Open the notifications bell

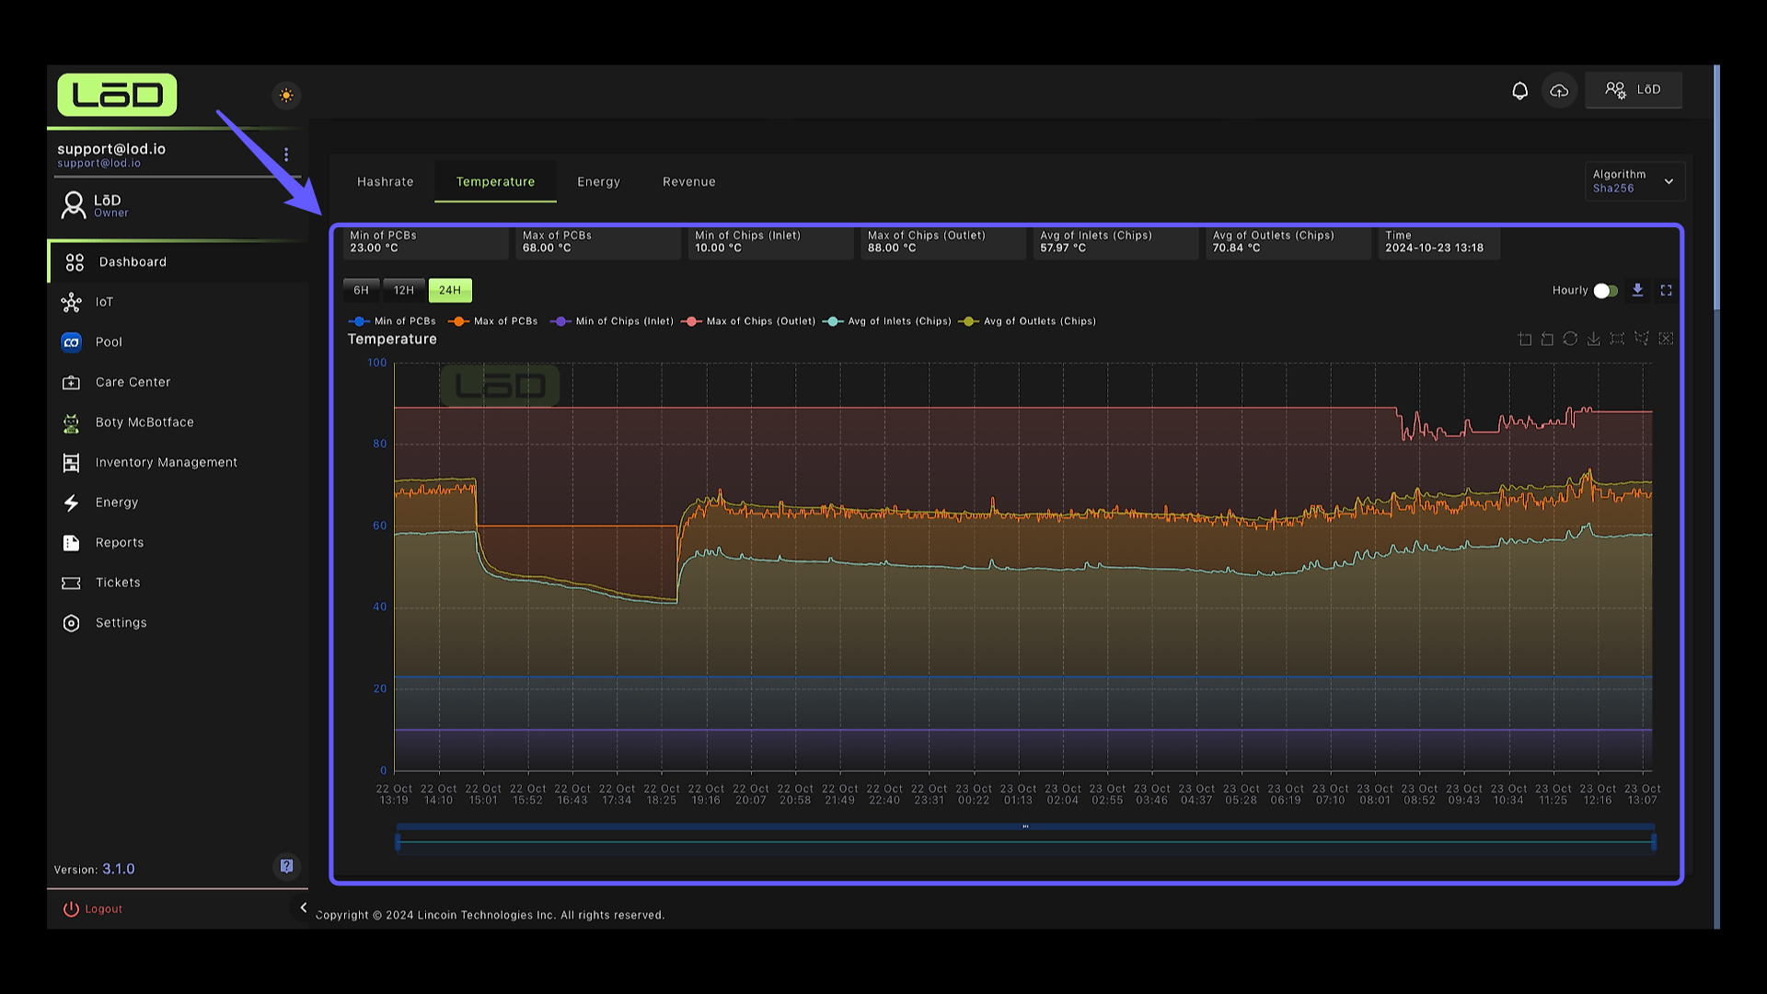tap(1519, 90)
